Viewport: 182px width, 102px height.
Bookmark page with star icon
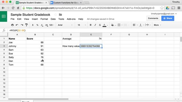click(162, 8)
